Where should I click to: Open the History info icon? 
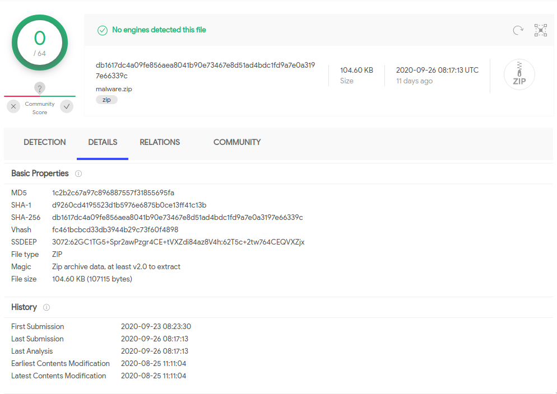tap(47, 307)
